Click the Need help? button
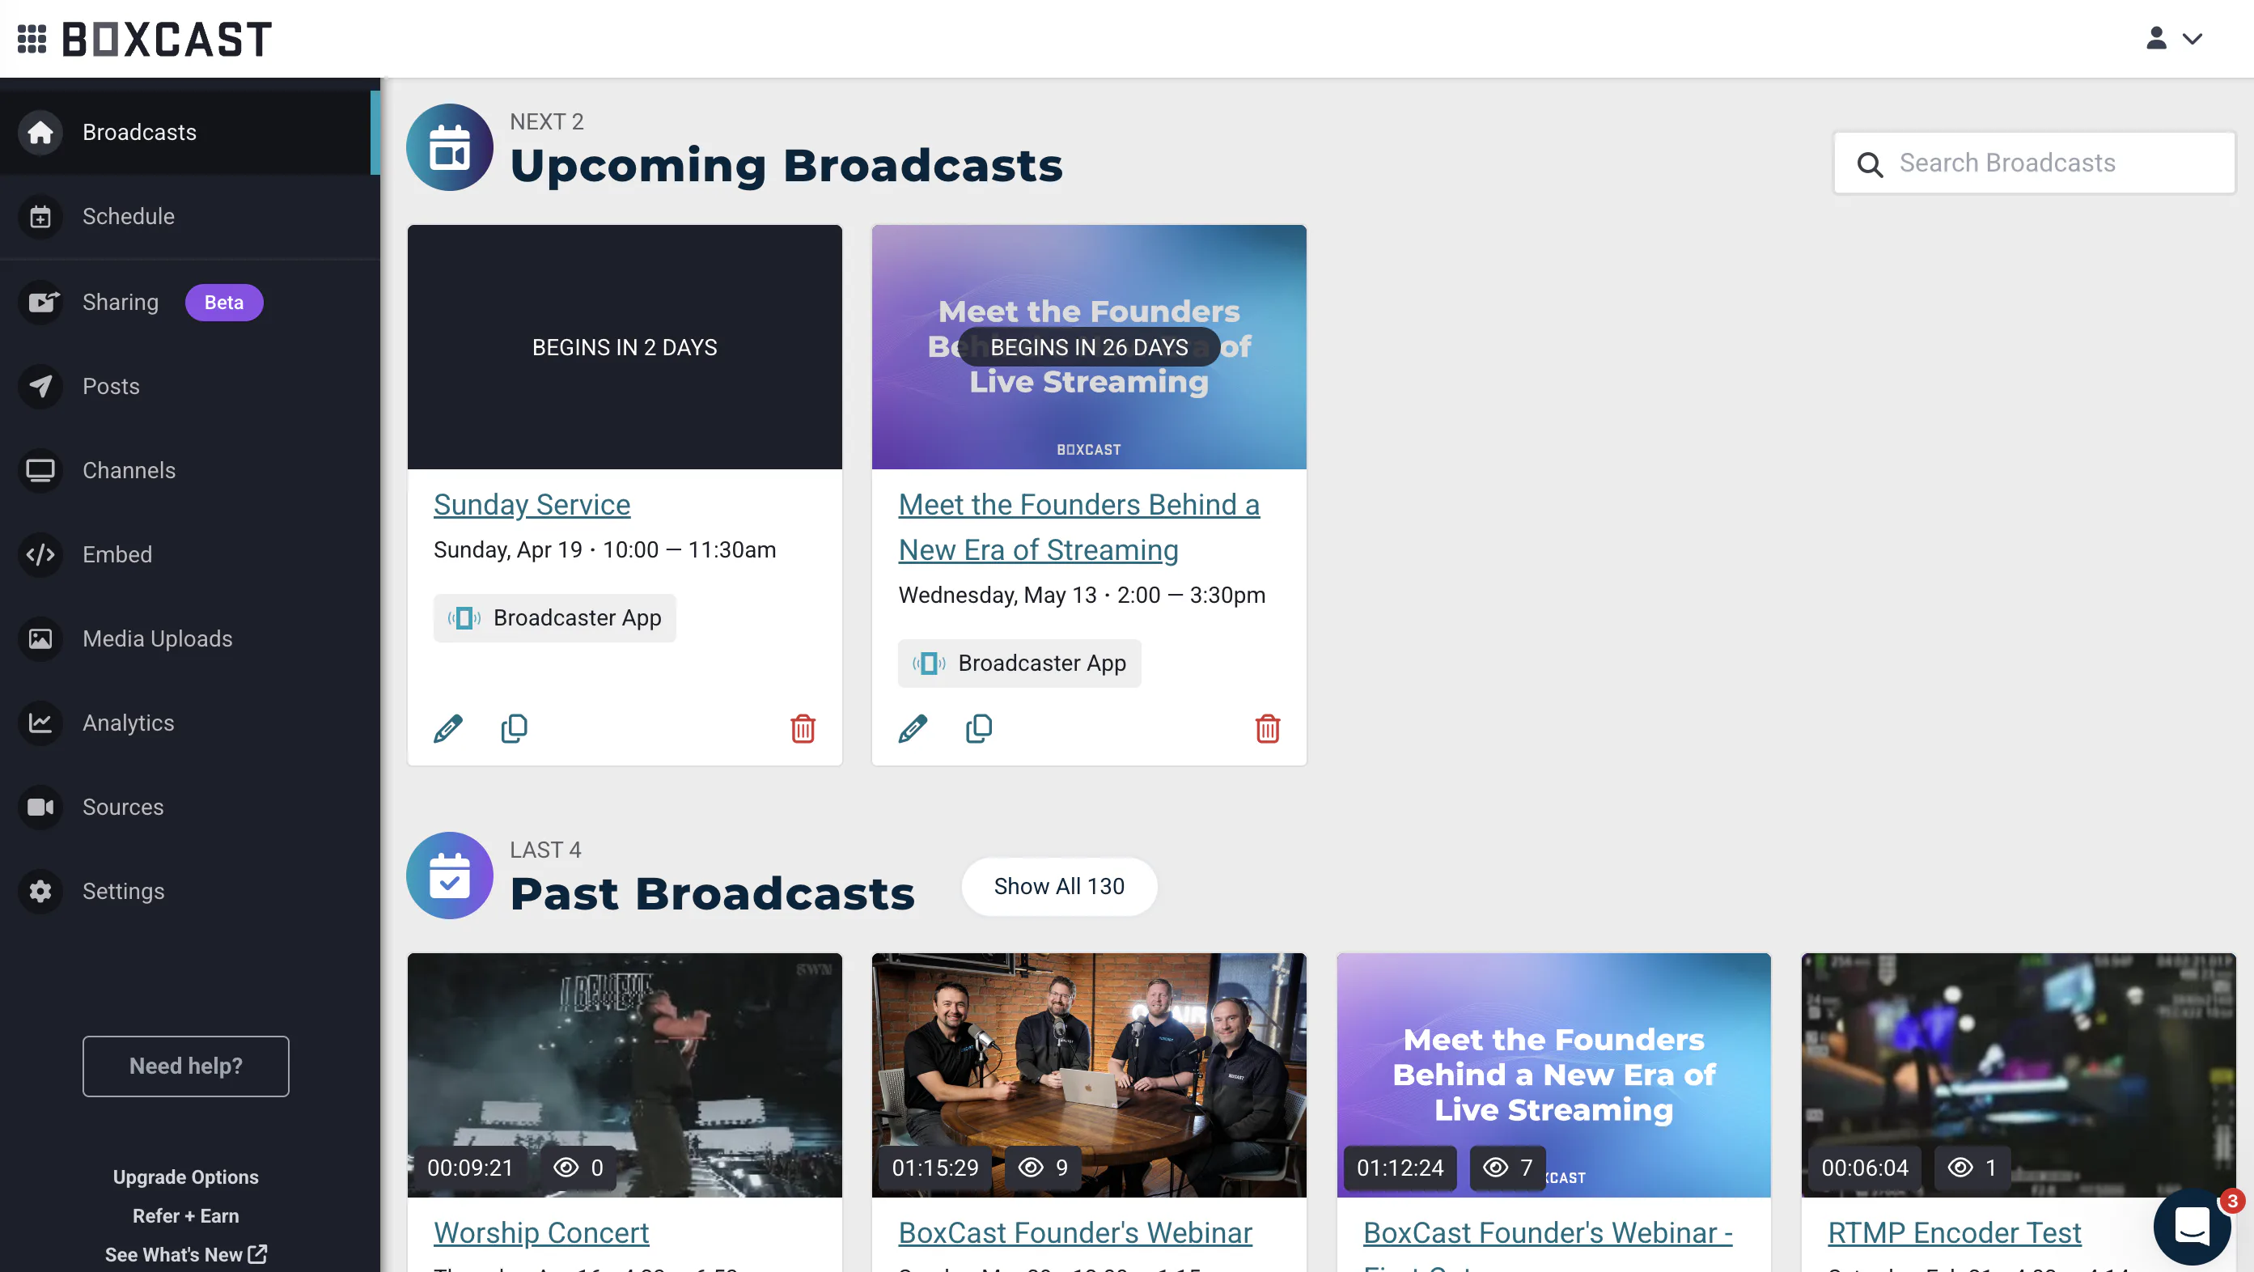Viewport: 2254px width, 1272px height. (185, 1066)
